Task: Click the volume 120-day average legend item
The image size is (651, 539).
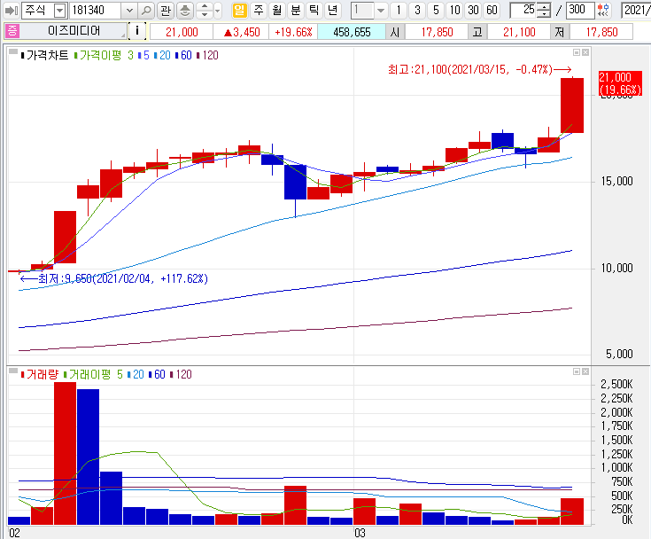Action: tap(182, 374)
